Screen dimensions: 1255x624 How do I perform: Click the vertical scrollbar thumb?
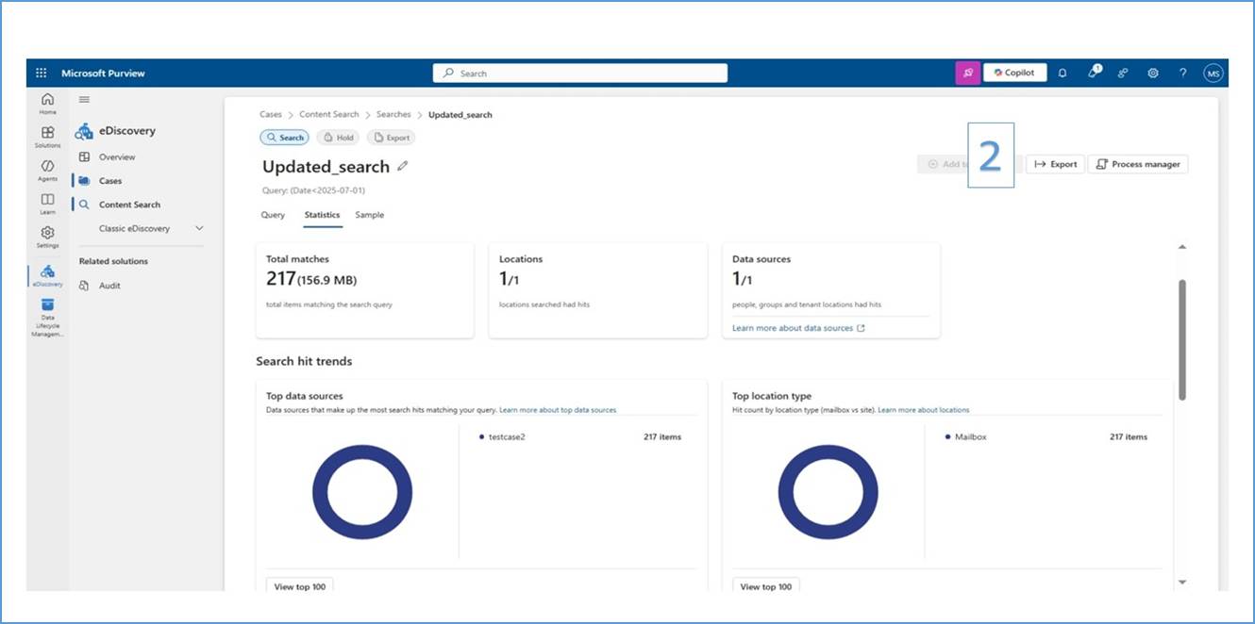click(1182, 339)
